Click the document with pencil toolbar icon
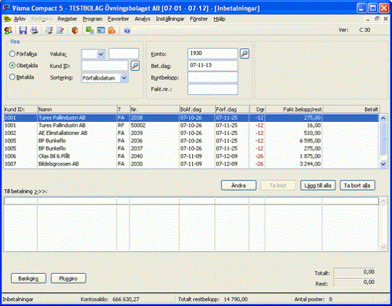This screenshot has width=392, height=306. click(61, 31)
